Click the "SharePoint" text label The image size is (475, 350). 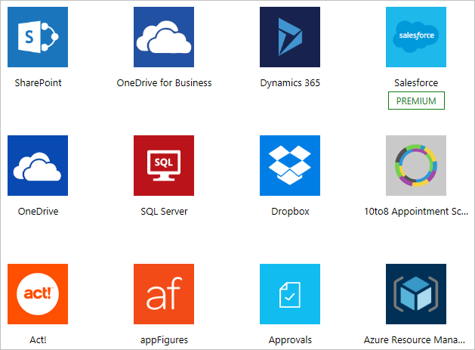click(x=39, y=83)
